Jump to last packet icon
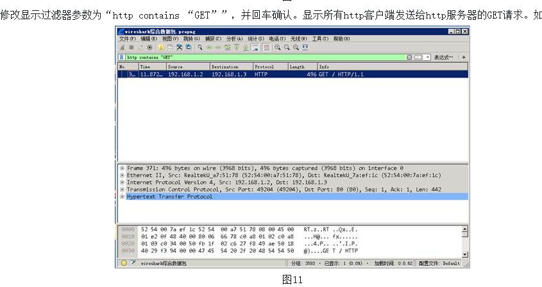 point(246,47)
